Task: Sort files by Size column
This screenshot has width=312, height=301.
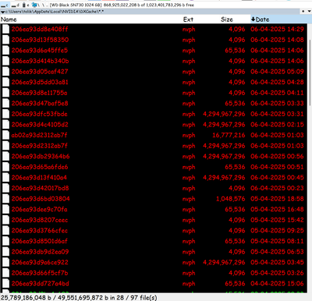Action: coord(227,19)
